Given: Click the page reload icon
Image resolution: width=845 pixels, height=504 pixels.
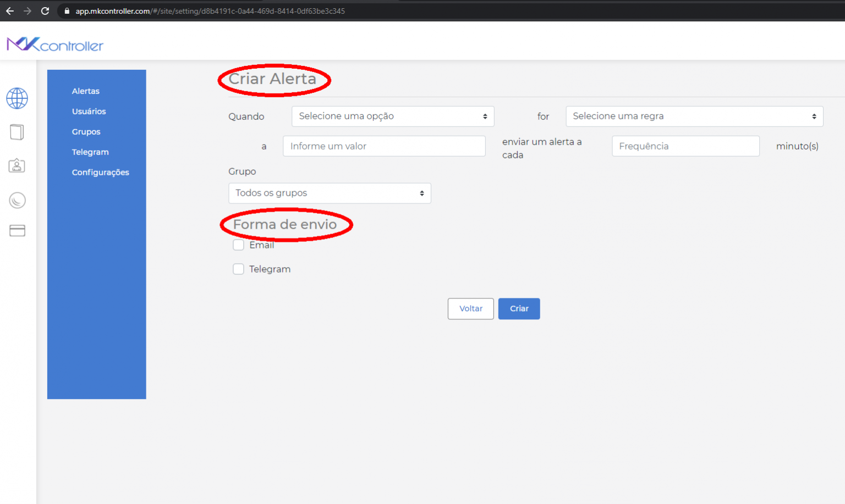Looking at the screenshot, I should pos(45,10).
